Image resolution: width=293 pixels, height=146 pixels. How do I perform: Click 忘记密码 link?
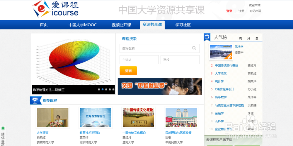(255, 11)
